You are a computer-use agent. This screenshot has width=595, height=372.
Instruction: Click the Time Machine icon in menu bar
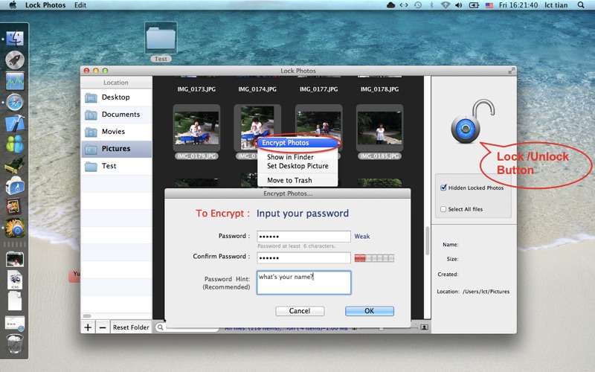[418, 5]
